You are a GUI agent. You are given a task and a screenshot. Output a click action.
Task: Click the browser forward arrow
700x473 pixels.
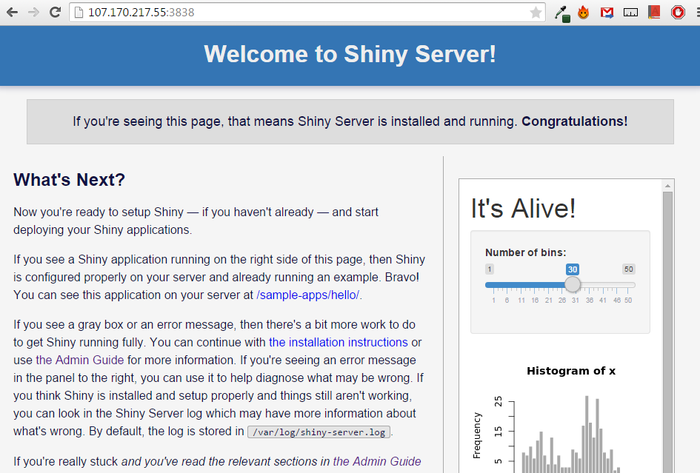(33, 12)
